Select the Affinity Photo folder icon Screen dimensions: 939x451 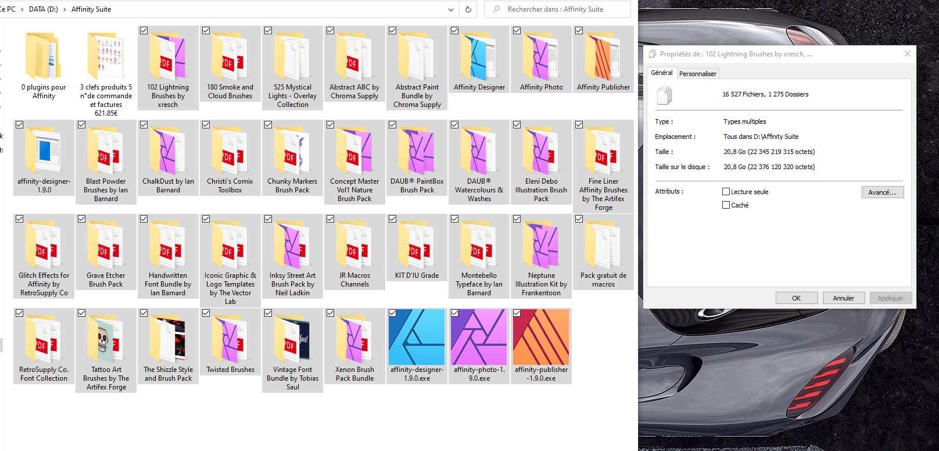point(542,56)
